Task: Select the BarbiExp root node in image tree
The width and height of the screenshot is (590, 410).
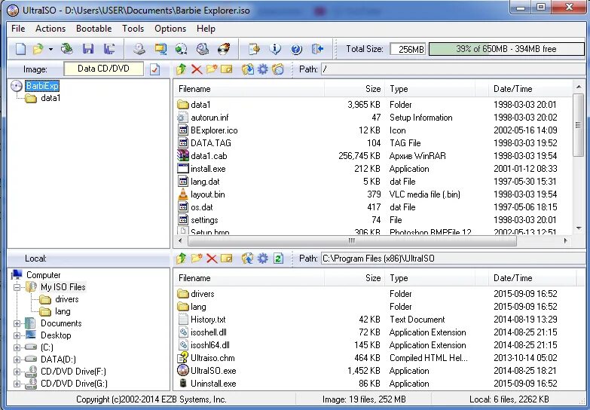Action: point(42,86)
